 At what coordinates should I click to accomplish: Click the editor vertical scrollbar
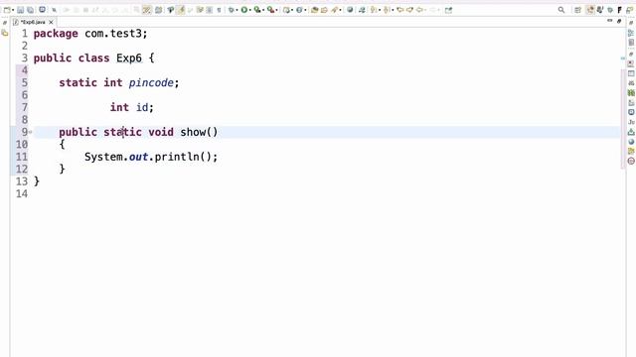click(623, 119)
